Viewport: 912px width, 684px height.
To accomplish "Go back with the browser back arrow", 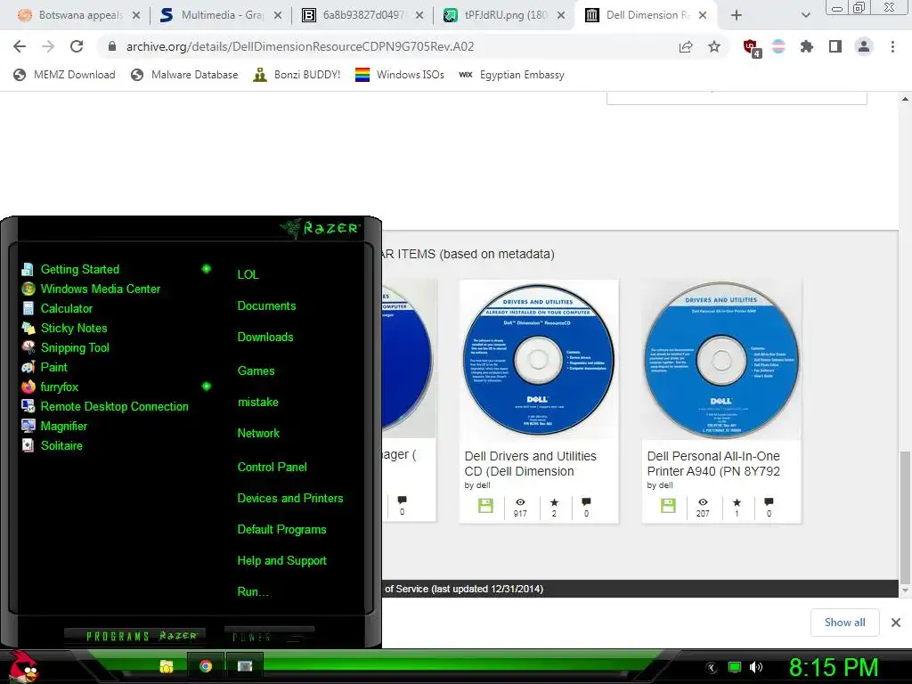I will coord(20,46).
